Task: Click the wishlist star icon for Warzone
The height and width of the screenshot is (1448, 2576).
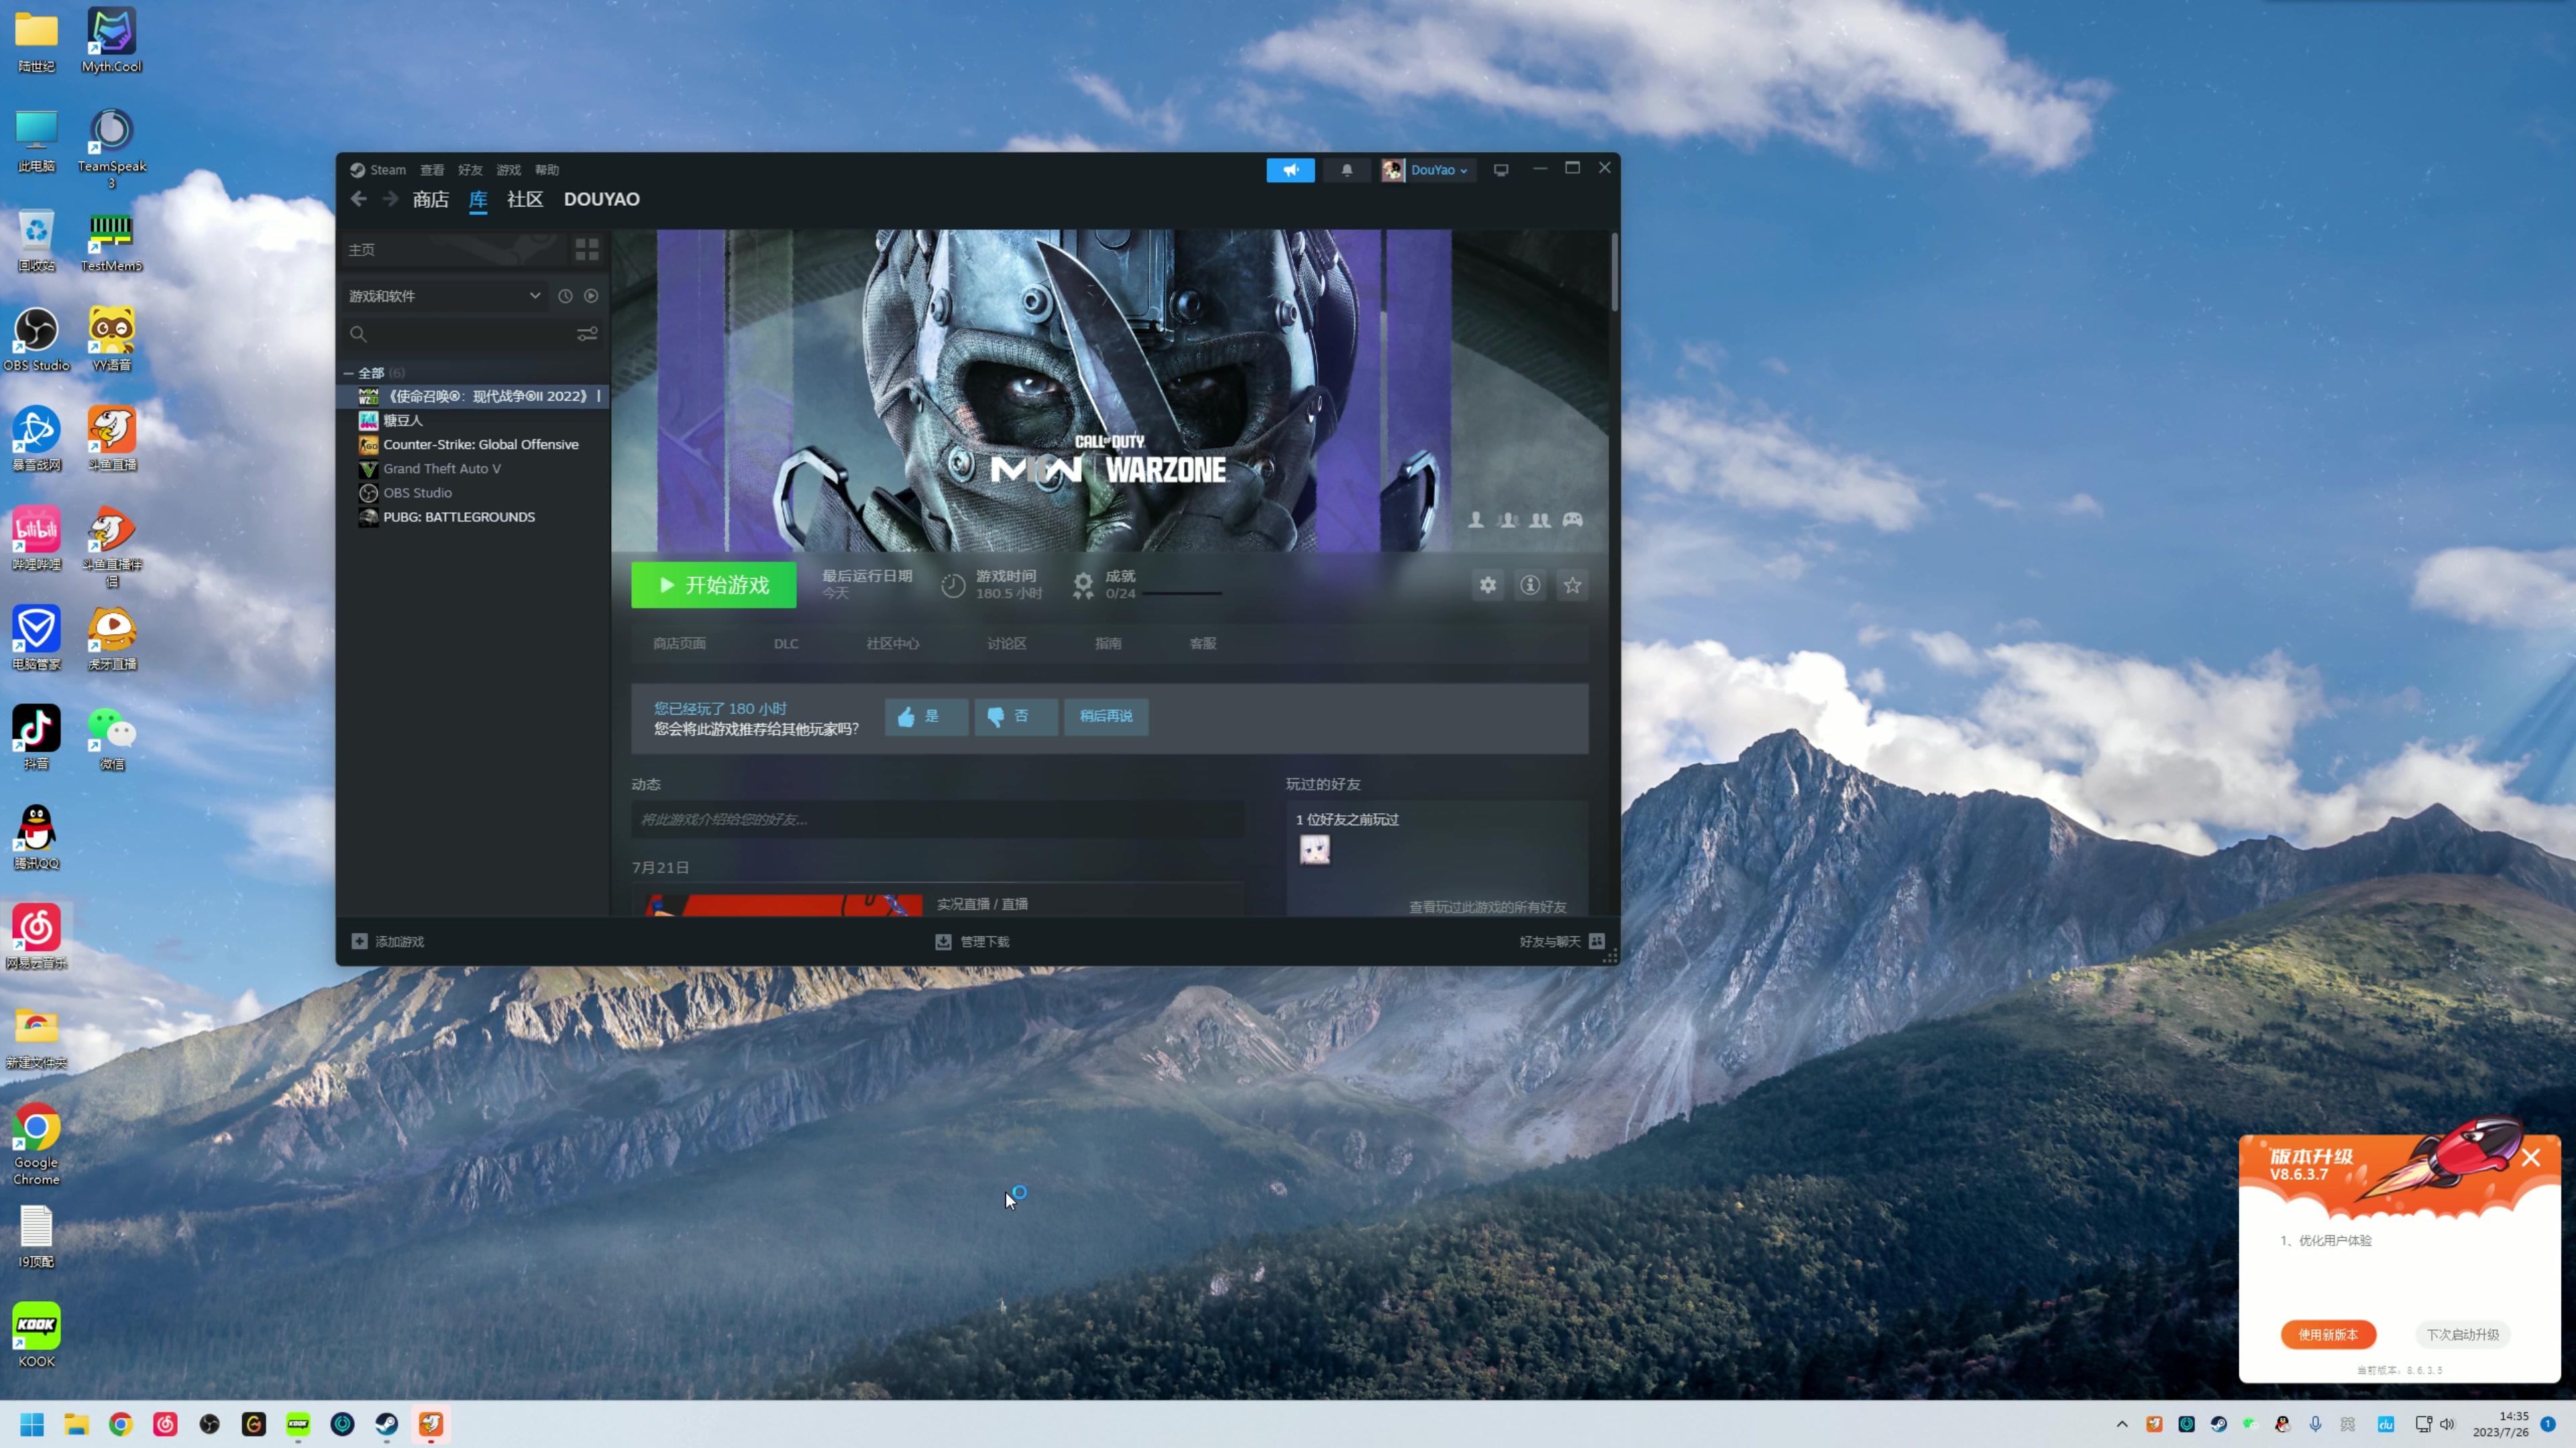Action: pyautogui.click(x=1573, y=585)
